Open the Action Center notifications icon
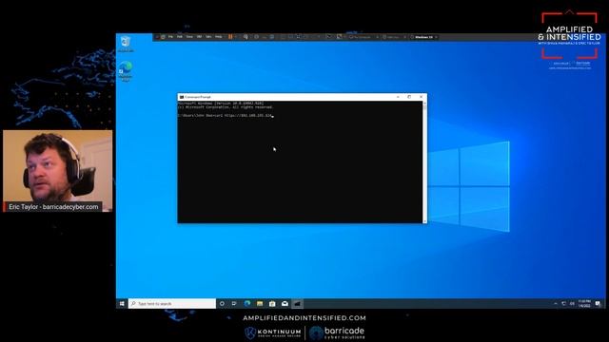609x342 pixels. click(x=598, y=304)
